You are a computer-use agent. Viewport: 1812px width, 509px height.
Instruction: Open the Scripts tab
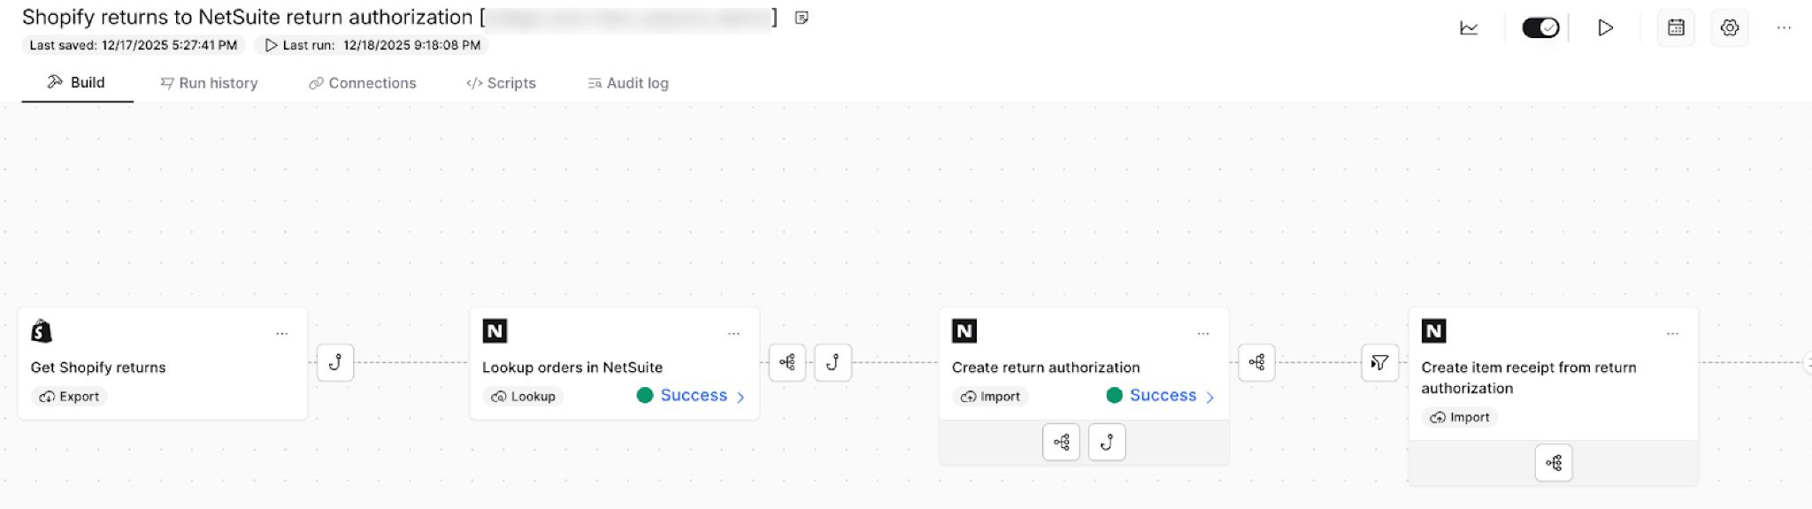click(x=501, y=83)
